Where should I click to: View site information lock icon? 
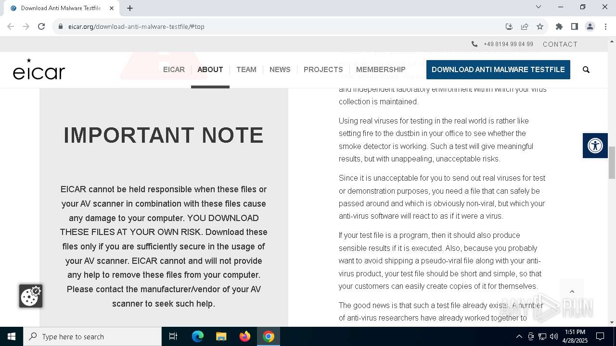(x=61, y=26)
